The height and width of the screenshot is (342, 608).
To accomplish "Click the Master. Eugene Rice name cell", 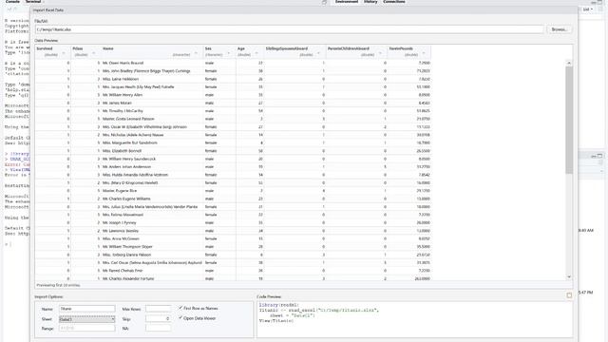I will [x=120, y=191].
